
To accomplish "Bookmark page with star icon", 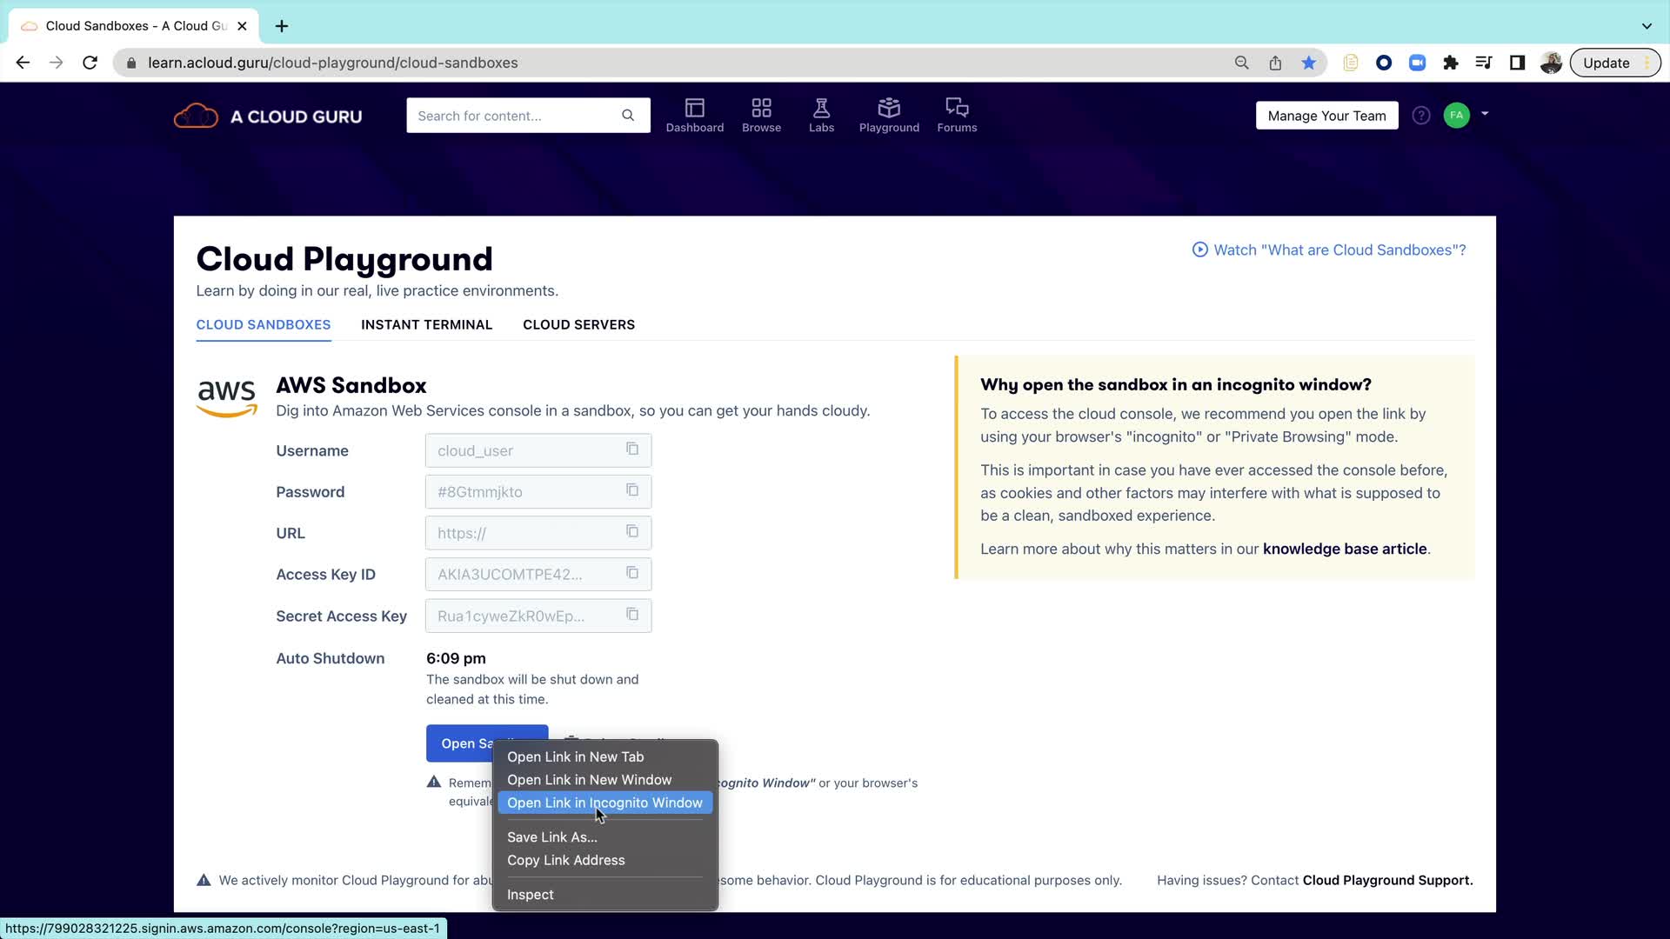I will point(1308,63).
